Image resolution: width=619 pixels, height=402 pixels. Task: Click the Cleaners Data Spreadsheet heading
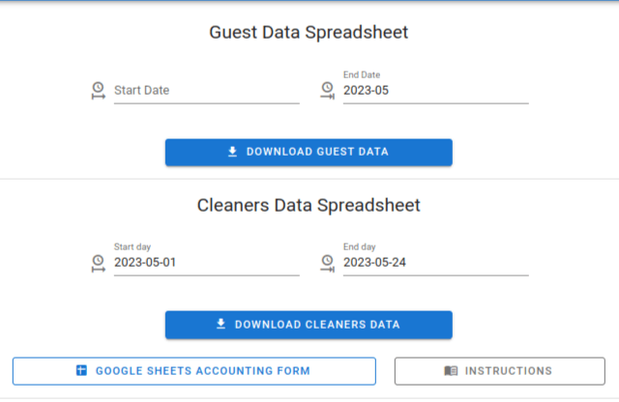point(309,205)
